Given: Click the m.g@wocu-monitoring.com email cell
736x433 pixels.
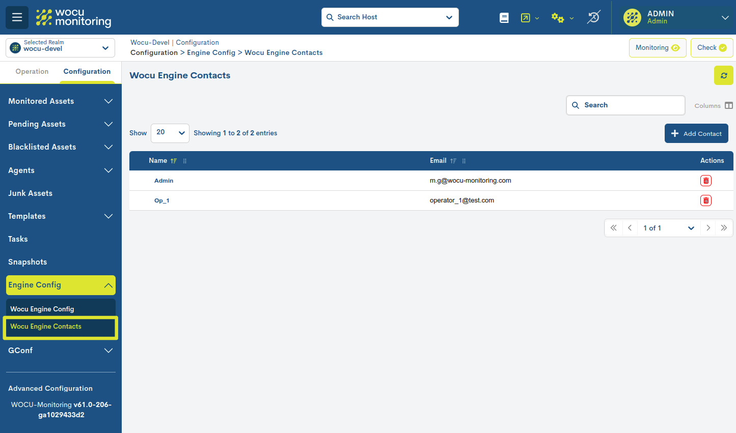Looking at the screenshot, I should click(471, 181).
